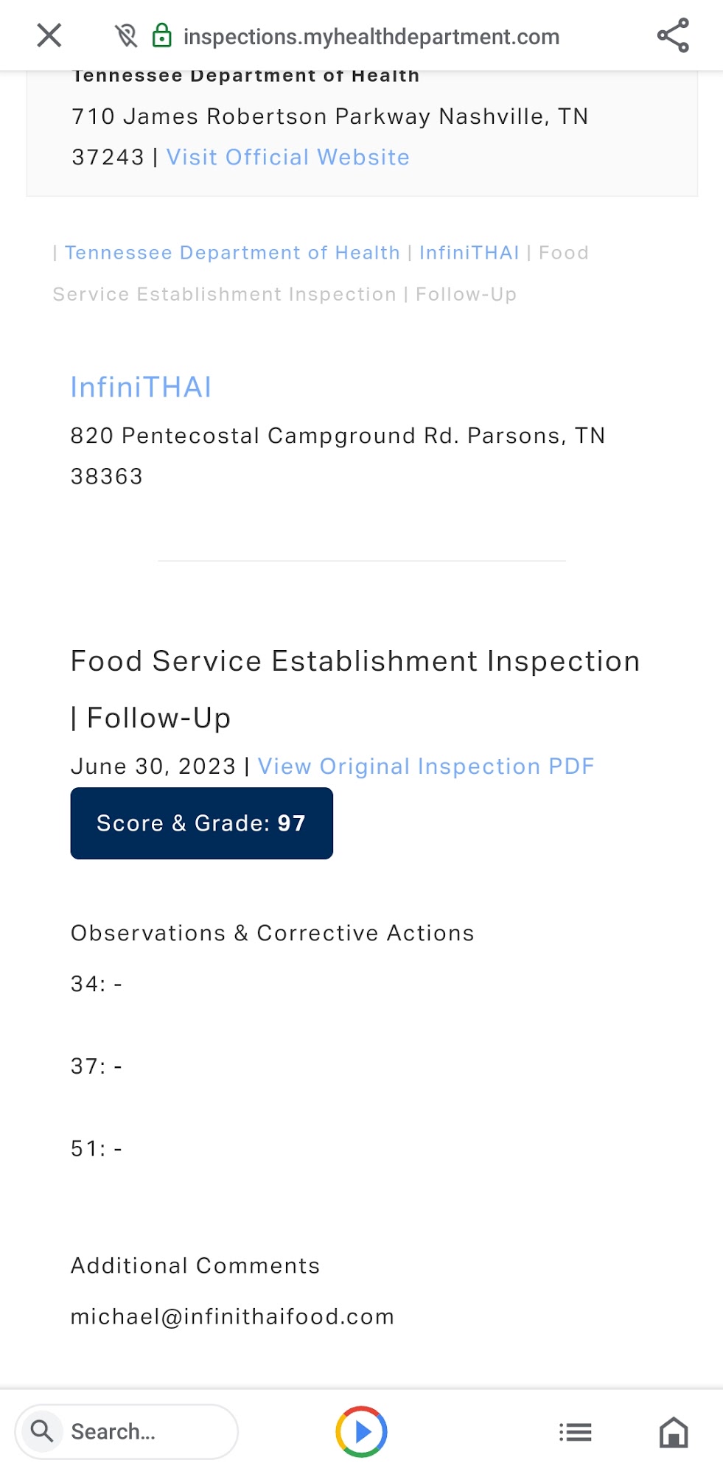Tap the share icon
Image resolution: width=723 pixels, height=1474 pixels.
tap(673, 35)
